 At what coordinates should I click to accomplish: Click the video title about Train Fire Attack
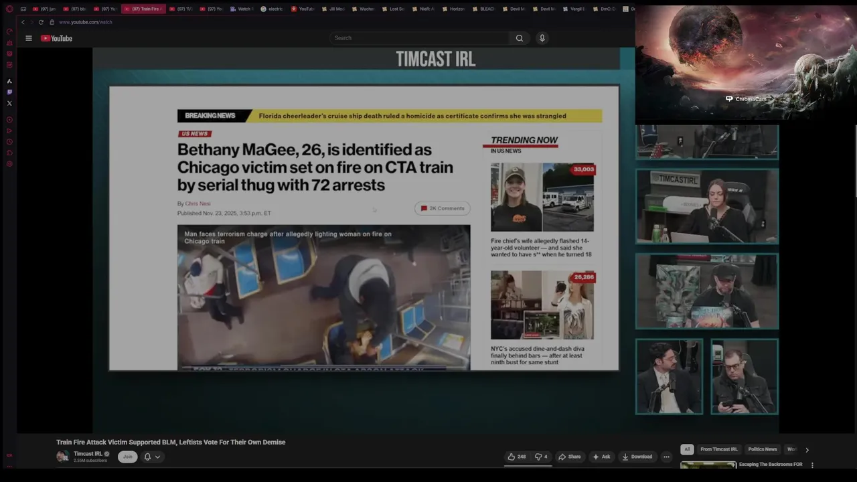click(x=171, y=442)
